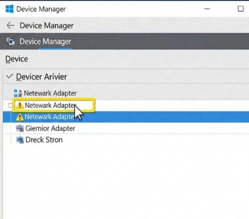Go back using the left arrow
Screen dimensions: 249x219
tap(10, 25)
